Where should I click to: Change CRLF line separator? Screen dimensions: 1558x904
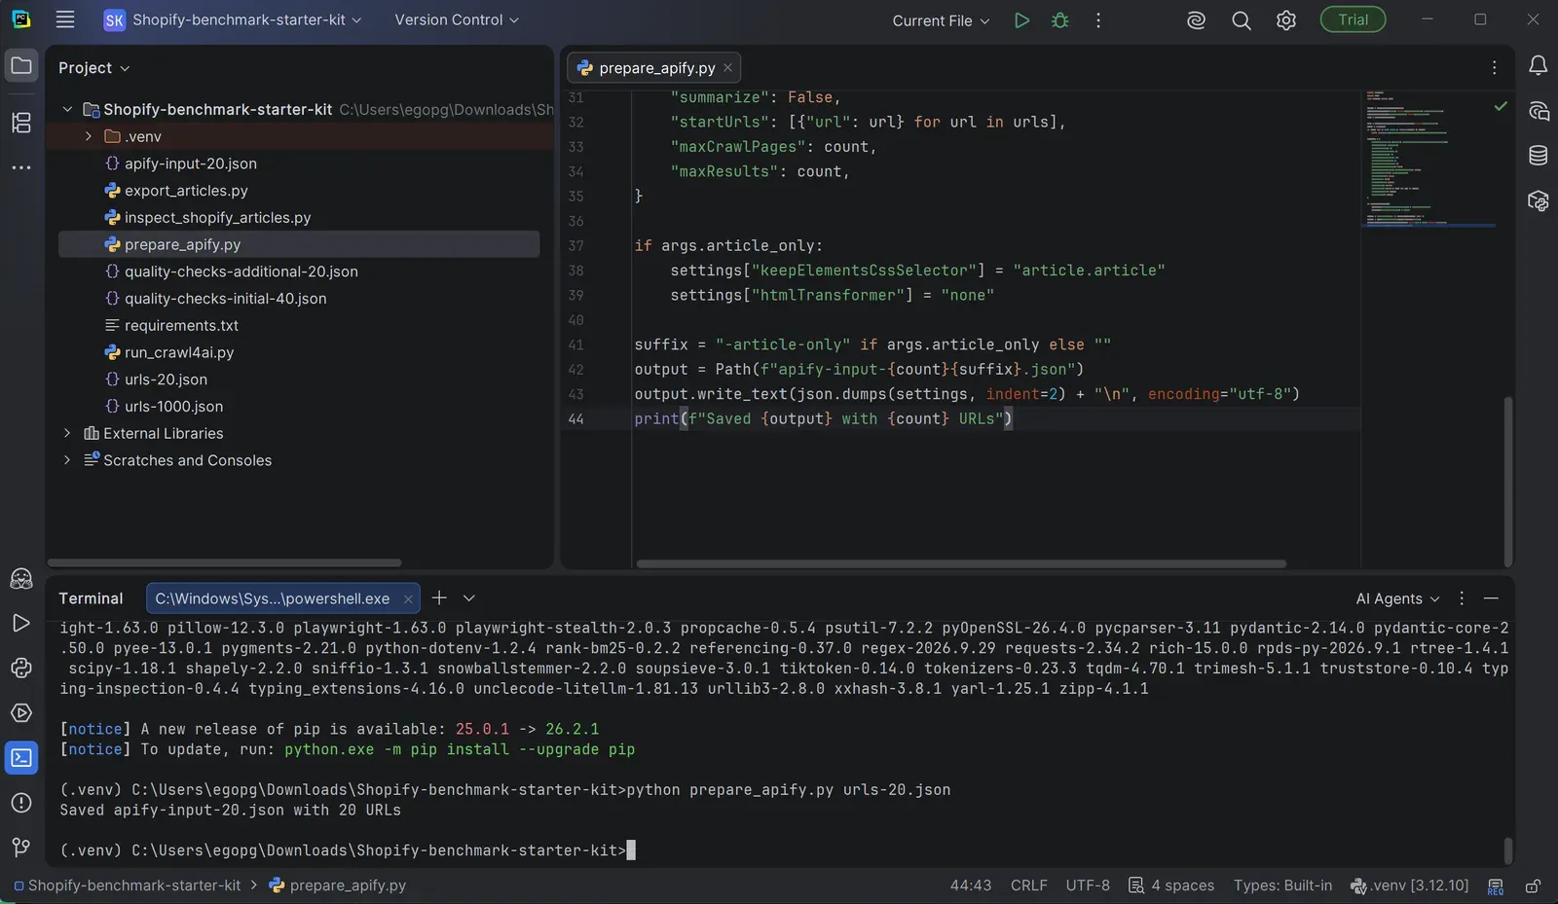pos(1028,886)
